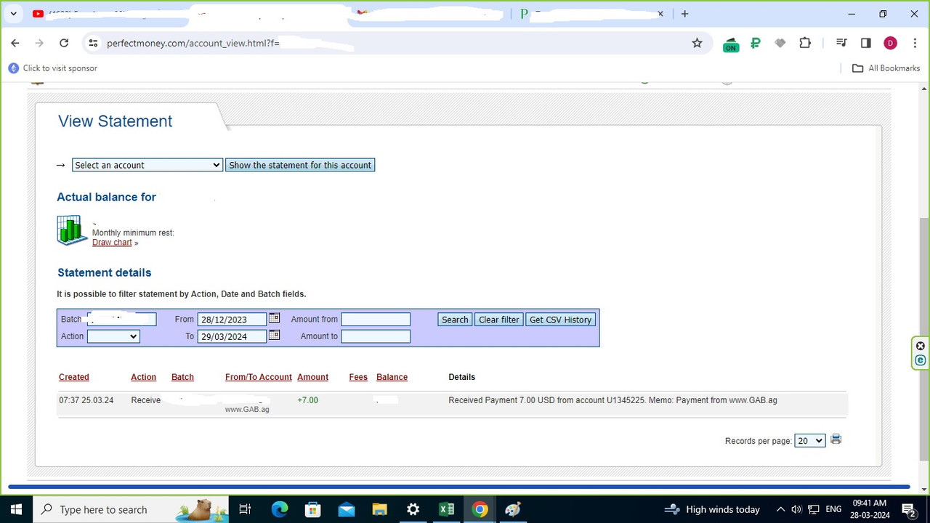
Task: Click 'Show the statement for this account'
Action: point(300,165)
